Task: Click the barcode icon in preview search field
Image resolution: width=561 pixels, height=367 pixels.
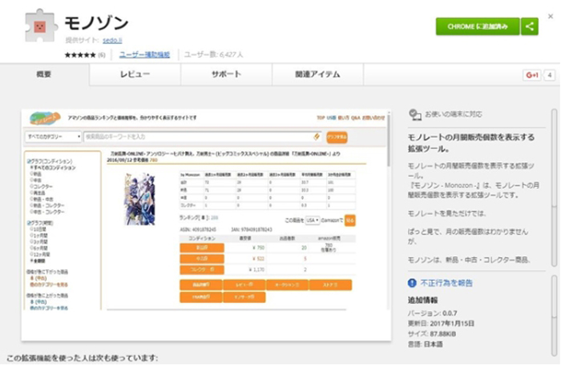Action: pyautogui.click(x=317, y=137)
